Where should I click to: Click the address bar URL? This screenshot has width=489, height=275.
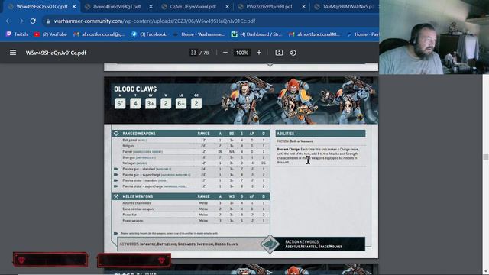click(154, 21)
